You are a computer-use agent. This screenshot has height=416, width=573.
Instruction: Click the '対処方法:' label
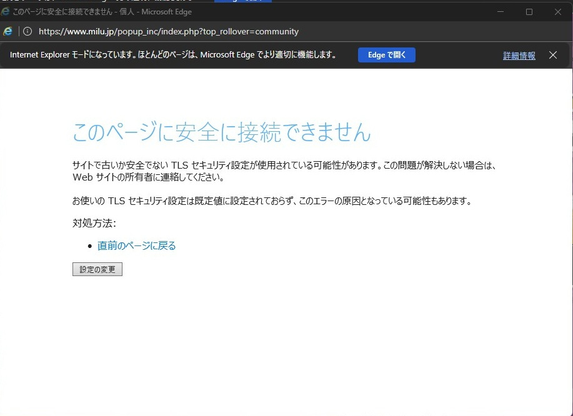94,223
